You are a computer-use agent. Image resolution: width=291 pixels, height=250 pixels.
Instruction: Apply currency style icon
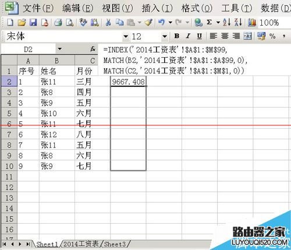[x=261, y=36]
